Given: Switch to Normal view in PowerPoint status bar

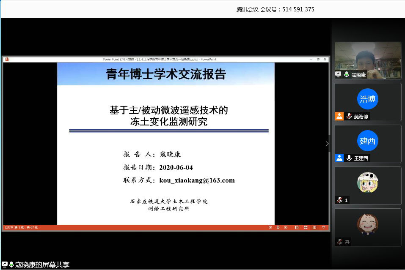Looking at the screenshot, I should pos(296,227).
